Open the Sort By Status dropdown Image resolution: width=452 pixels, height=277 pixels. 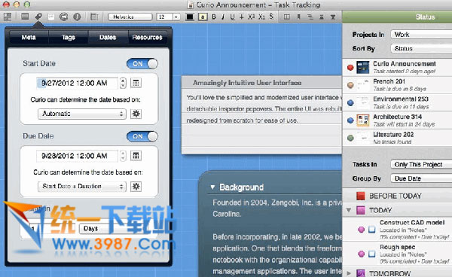421,48
